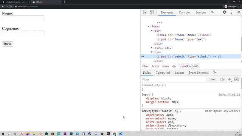The height and width of the screenshot is (136, 242).
Task: Open the Event Listeners sidebar tab
Action: click(199, 73)
